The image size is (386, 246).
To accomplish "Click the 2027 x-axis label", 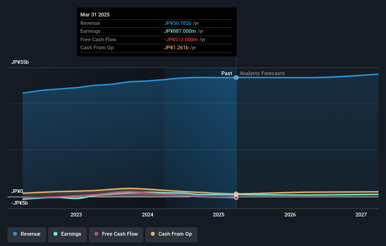I will click(x=361, y=215).
